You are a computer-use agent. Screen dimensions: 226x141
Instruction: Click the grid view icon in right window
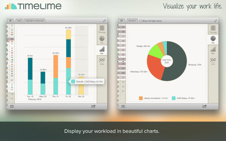click(x=121, y=21)
